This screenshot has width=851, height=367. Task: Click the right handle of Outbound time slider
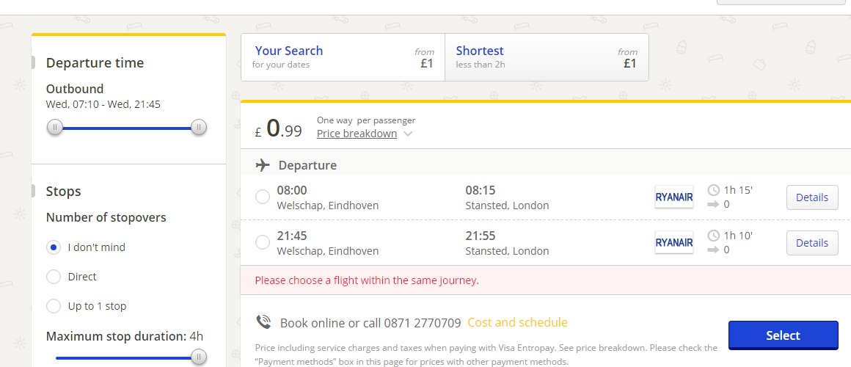pyautogui.click(x=199, y=128)
